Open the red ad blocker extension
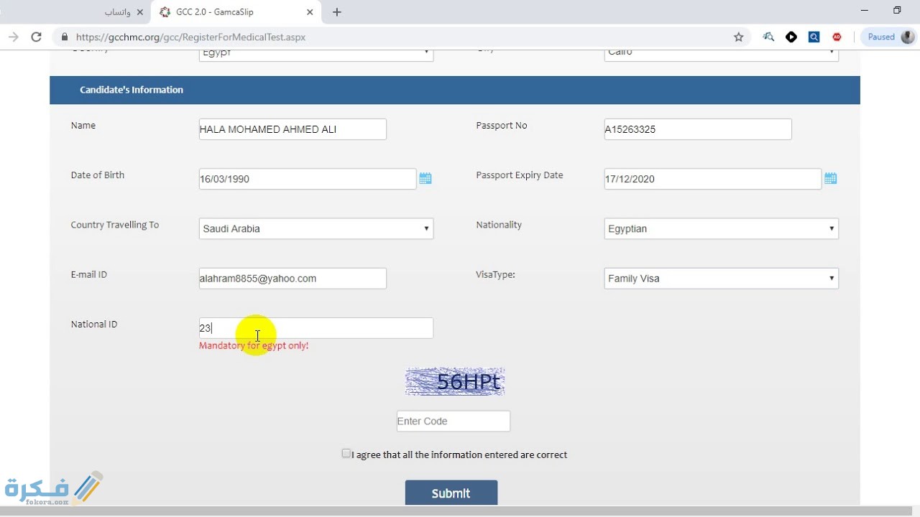This screenshot has height=517, width=920. [837, 37]
